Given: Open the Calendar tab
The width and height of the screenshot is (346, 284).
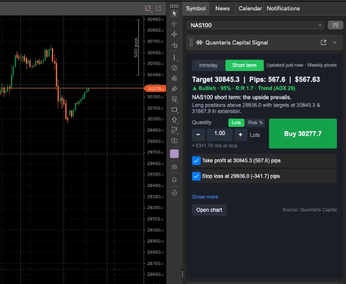Looking at the screenshot, I should click(x=250, y=9).
